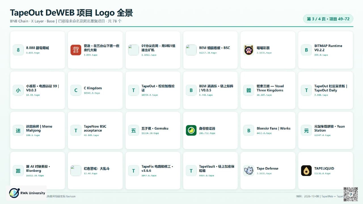Click the BITMAP Runtime V0.2.2 title

coord(328,48)
